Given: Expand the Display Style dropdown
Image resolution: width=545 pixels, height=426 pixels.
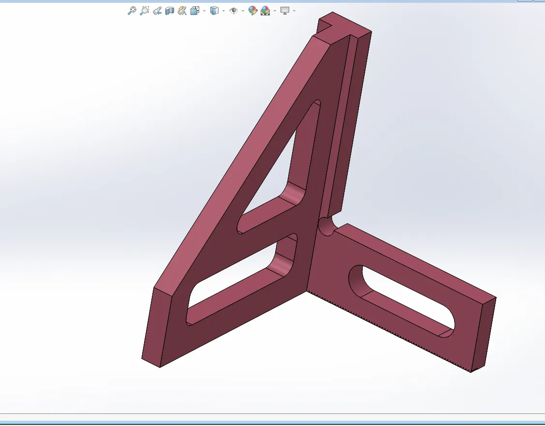Looking at the screenshot, I should (222, 11).
